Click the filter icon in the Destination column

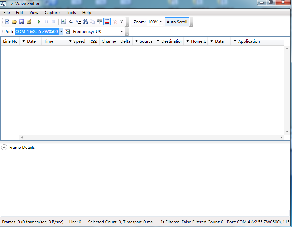pyautogui.click(x=158, y=41)
